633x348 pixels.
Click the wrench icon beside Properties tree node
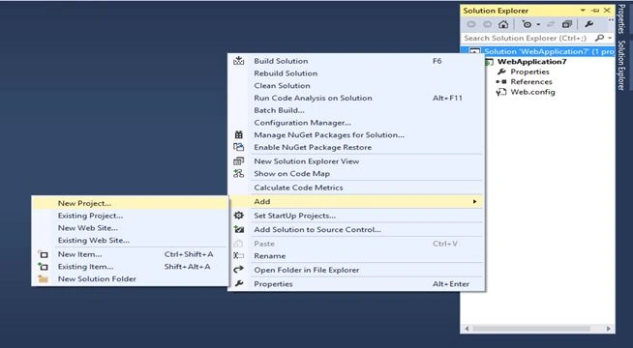click(x=501, y=72)
